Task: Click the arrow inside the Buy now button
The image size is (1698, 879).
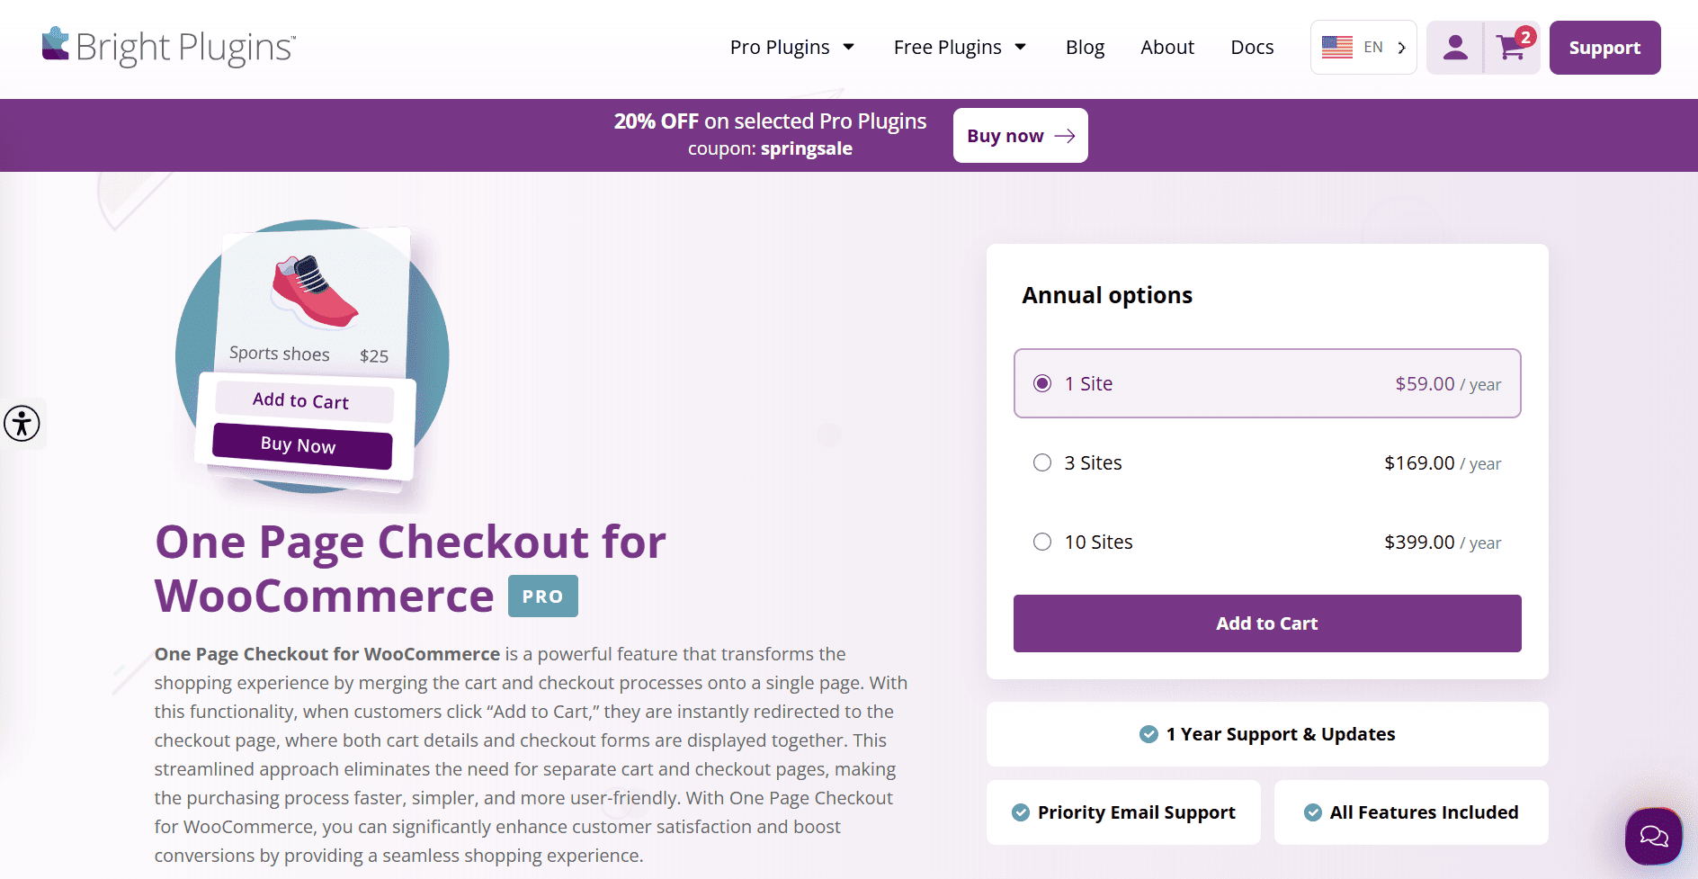Action: [x=1066, y=135]
